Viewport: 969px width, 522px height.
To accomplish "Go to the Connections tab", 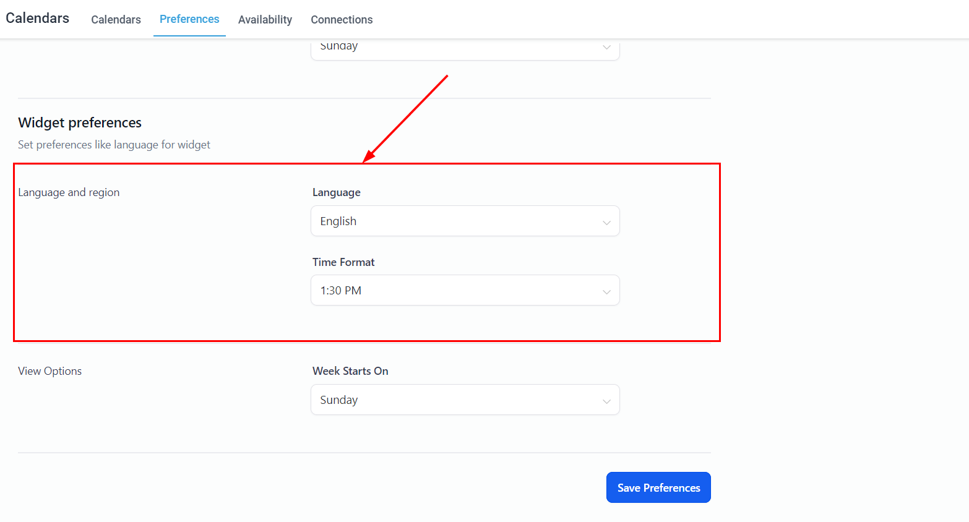I will [x=342, y=20].
